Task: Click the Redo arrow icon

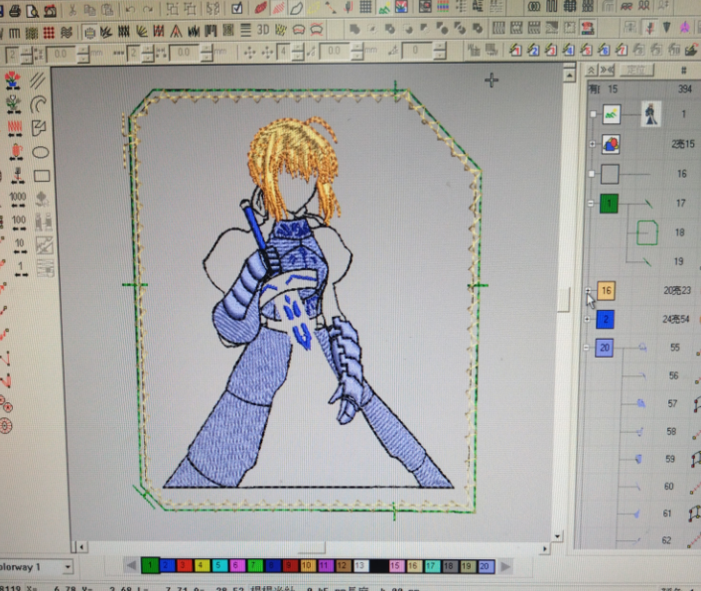Action: (x=148, y=9)
